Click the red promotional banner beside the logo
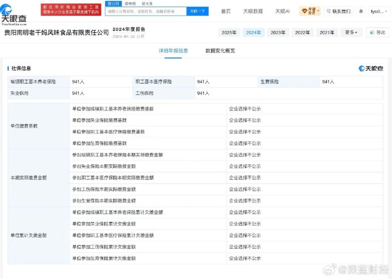392x279 pixels. [x=71, y=9]
